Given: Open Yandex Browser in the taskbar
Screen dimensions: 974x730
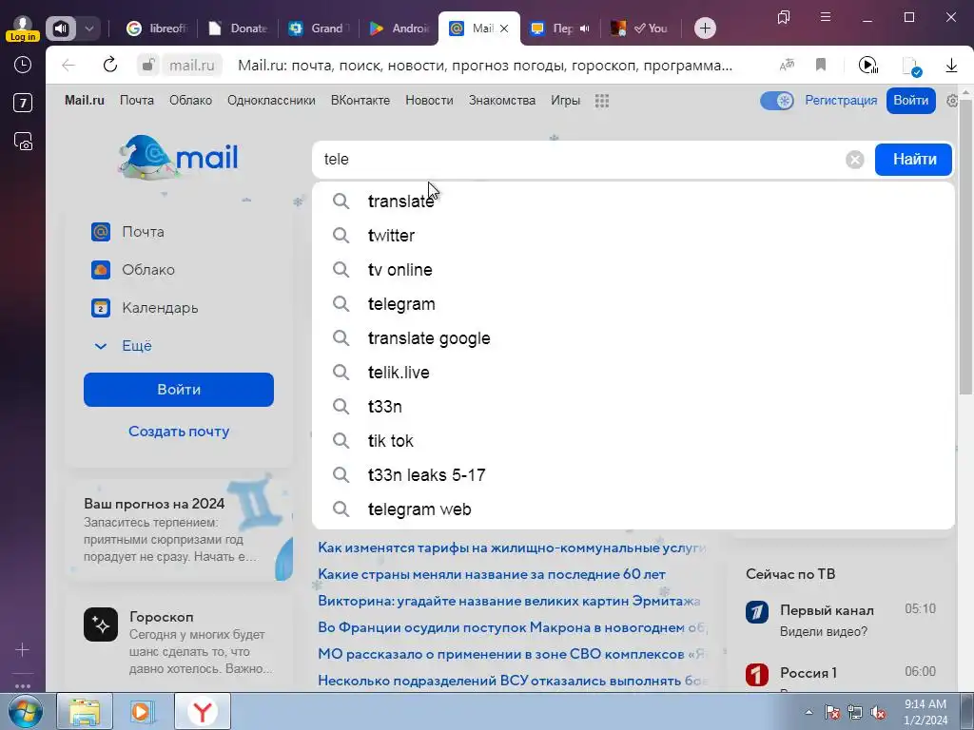Looking at the screenshot, I should (202, 711).
